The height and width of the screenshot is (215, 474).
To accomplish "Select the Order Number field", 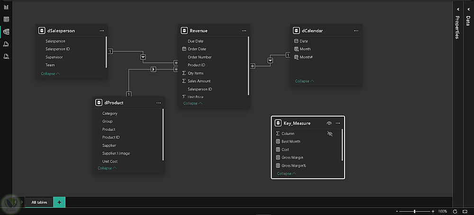I will coord(200,57).
